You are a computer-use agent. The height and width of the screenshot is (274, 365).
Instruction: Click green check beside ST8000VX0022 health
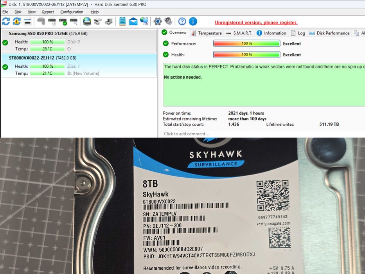tap(5, 67)
